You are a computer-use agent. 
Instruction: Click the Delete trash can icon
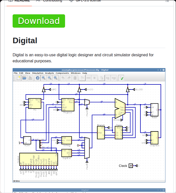75,78
